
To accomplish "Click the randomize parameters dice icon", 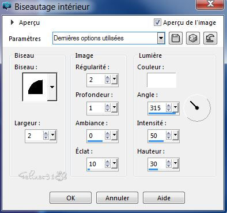I will click(193, 38).
